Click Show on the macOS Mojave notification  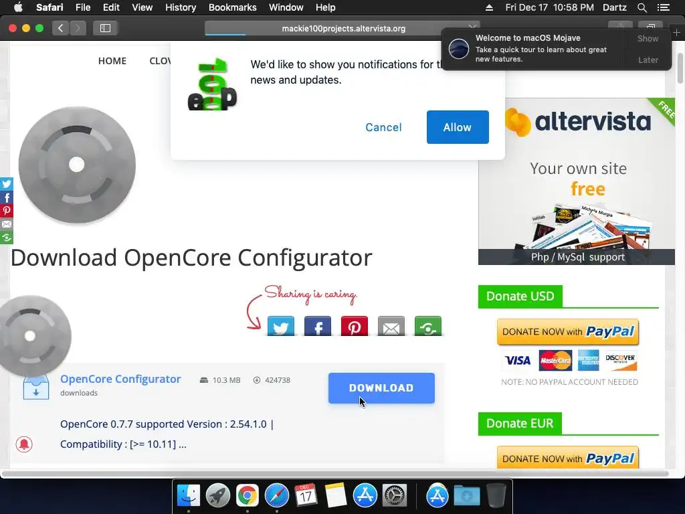point(648,38)
